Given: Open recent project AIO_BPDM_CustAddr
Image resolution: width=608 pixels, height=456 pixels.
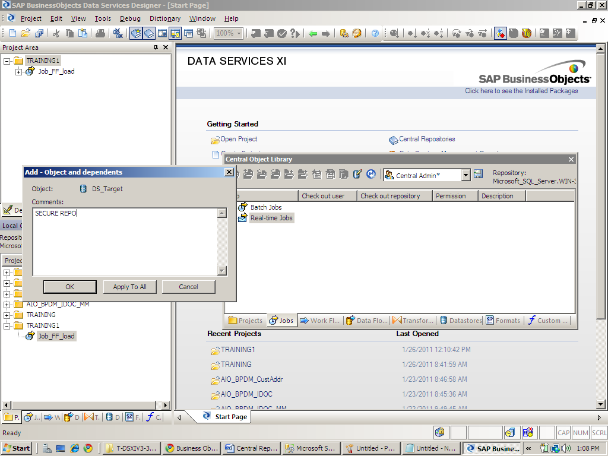Looking at the screenshot, I should point(252,379).
